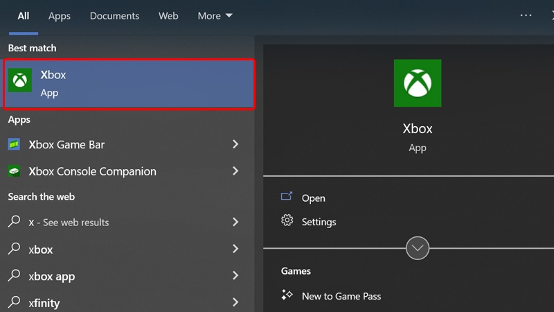Select the Web tab

[168, 16]
